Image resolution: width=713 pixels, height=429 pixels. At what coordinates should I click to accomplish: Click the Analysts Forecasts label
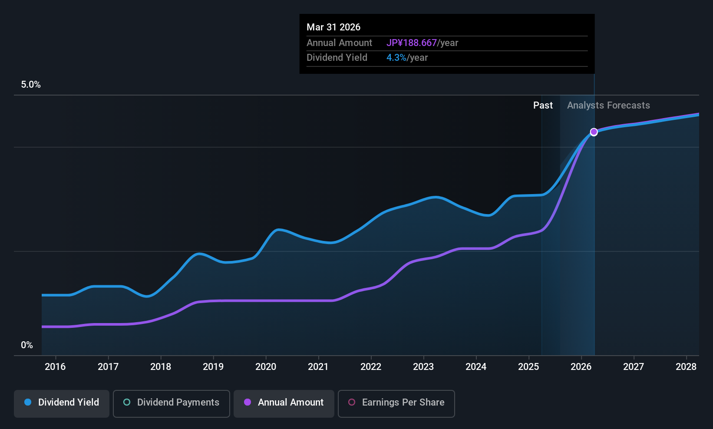(608, 106)
